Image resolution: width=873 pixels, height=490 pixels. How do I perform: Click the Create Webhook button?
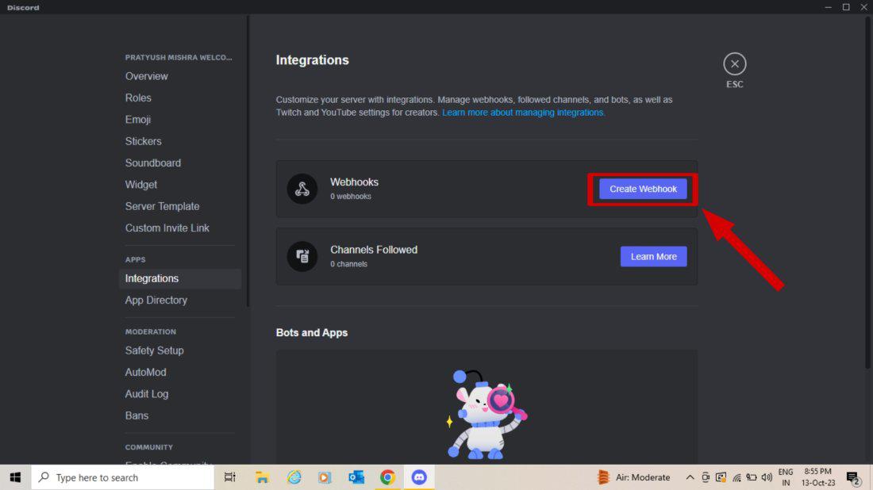click(x=643, y=189)
